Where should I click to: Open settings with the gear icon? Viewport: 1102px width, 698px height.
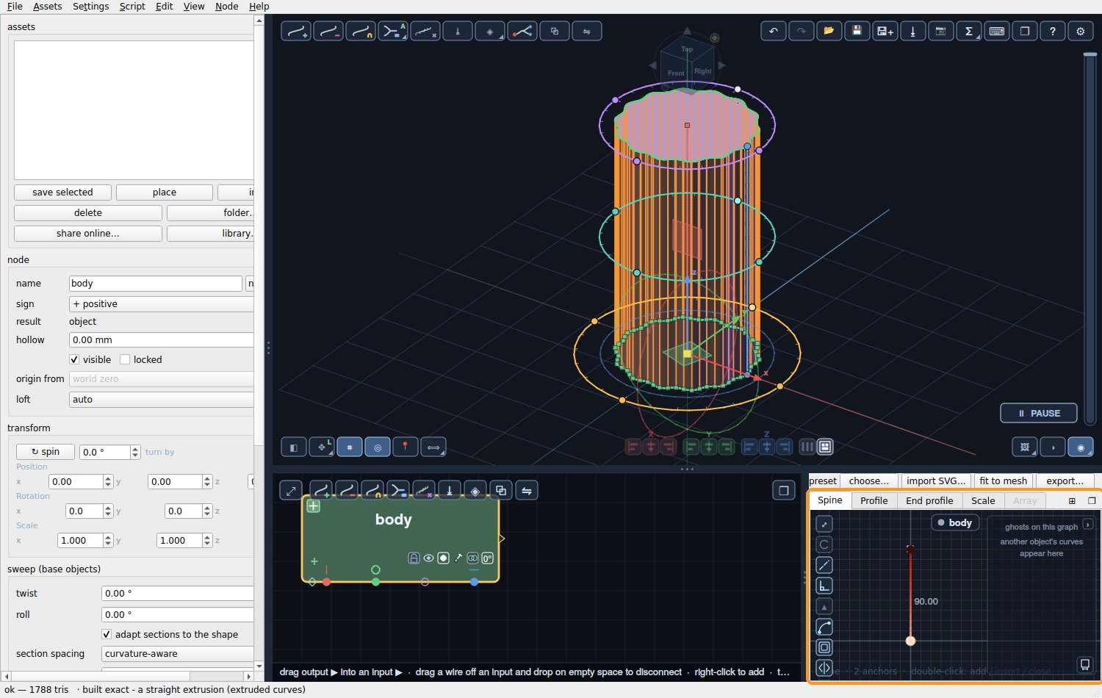1080,31
